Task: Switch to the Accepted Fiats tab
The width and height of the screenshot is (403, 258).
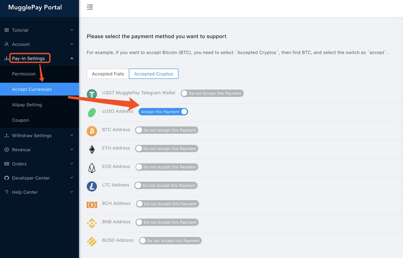Action: (107, 74)
